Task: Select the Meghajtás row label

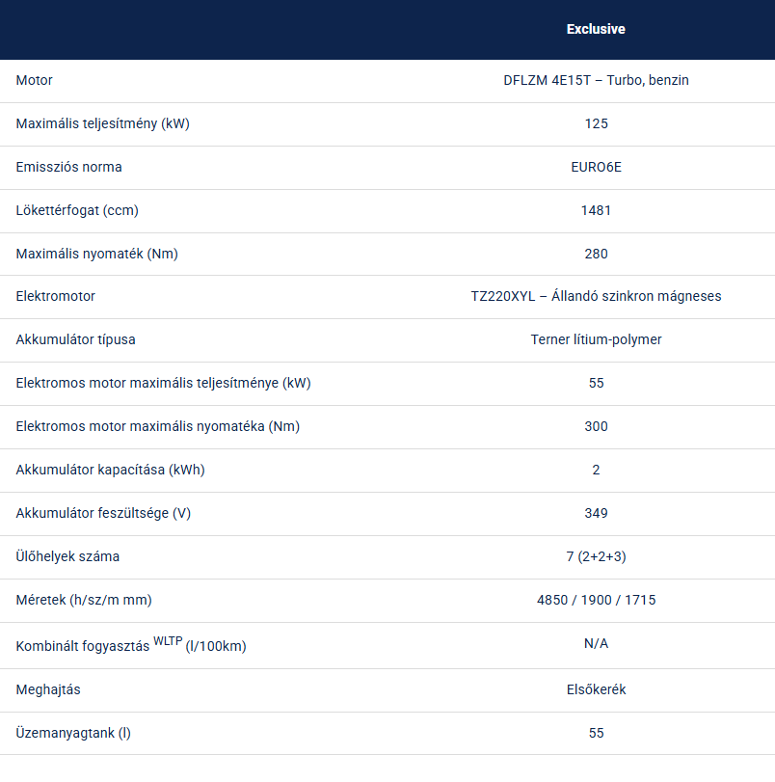Action: (48, 689)
